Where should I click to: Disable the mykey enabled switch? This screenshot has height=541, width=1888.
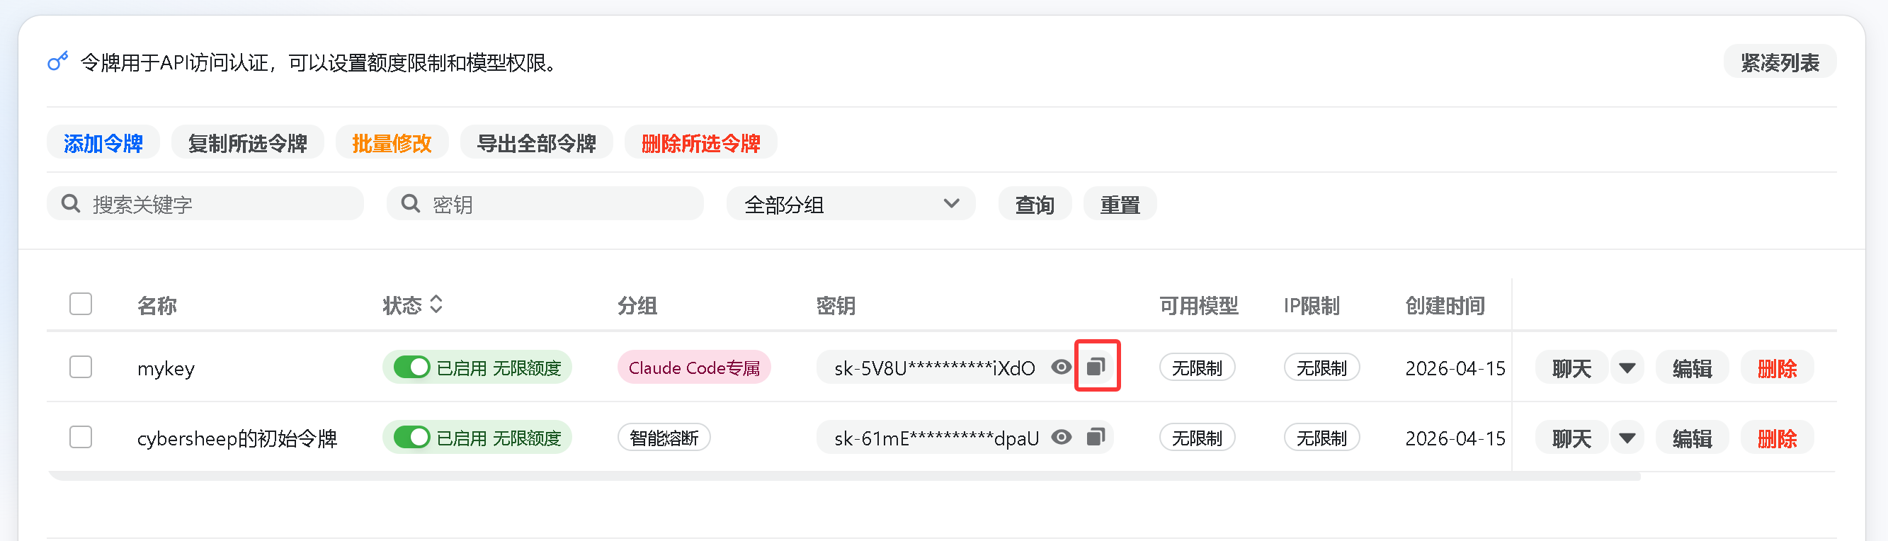[x=412, y=367]
